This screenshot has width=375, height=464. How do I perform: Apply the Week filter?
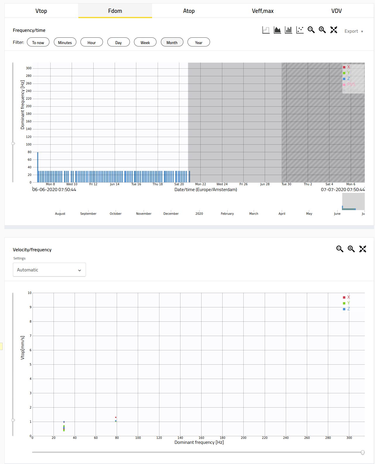pyautogui.click(x=145, y=42)
